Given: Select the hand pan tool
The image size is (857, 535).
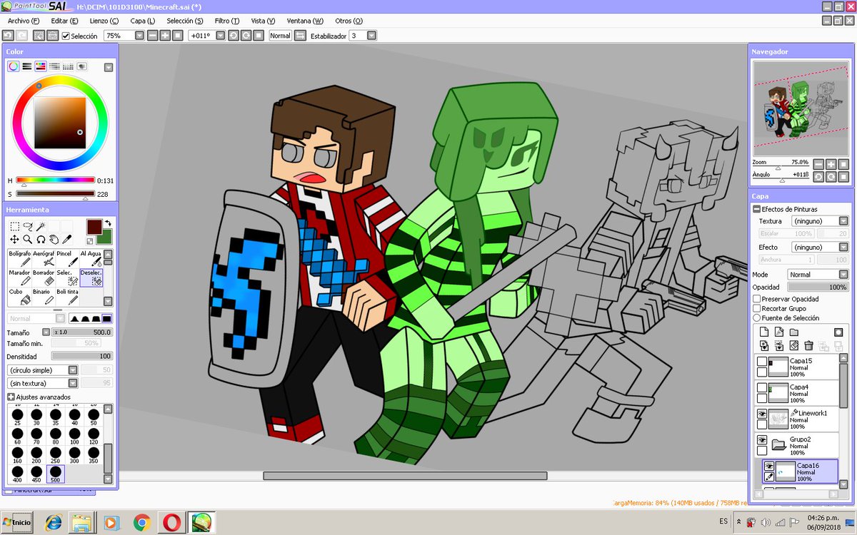Looking at the screenshot, I should [x=54, y=239].
